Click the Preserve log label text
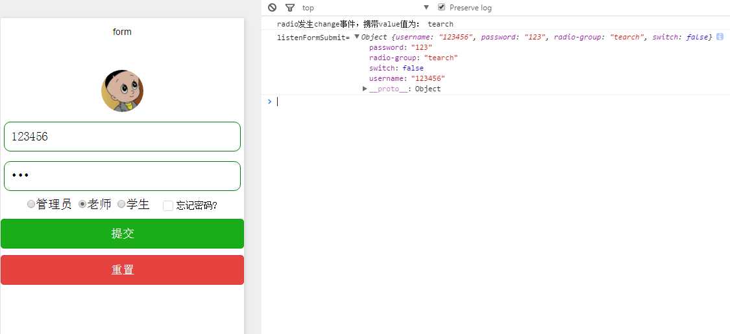730x334 pixels. (x=470, y=7)
